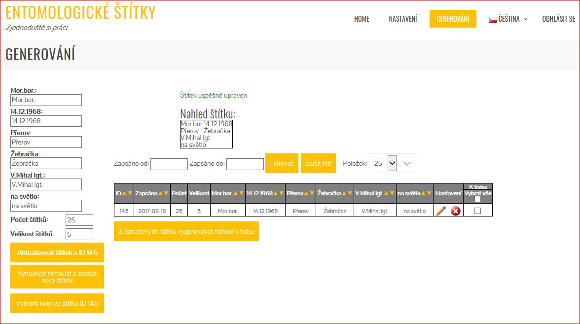
Task: Click 'Aktualizovat štítek s ID 145' button
Action: pyautogui.click(x=57, y=253)
